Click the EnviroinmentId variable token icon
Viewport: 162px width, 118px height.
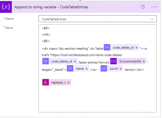tap(113, 61)
